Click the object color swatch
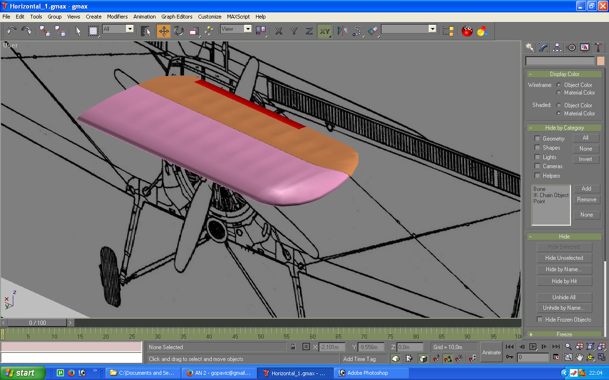This screenshot has width=609, height=380. pos(600,61)
